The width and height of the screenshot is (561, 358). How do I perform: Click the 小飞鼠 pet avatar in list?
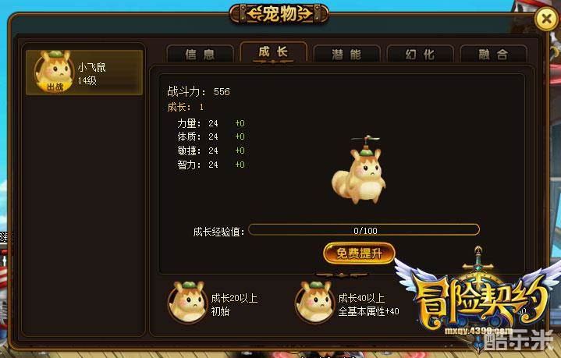54,72
